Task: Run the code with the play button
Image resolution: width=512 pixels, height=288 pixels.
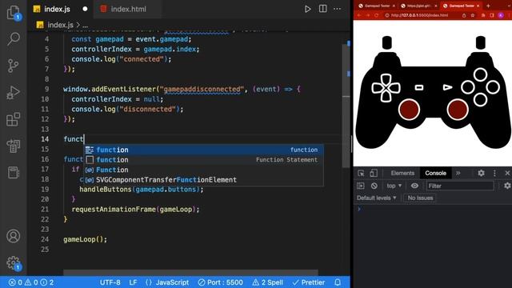Action: pyautogui.click(x=307, y=9)
